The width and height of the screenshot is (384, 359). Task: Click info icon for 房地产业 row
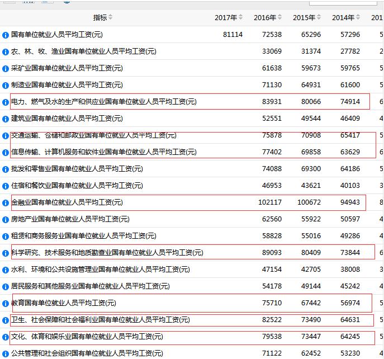pos(6,220)
